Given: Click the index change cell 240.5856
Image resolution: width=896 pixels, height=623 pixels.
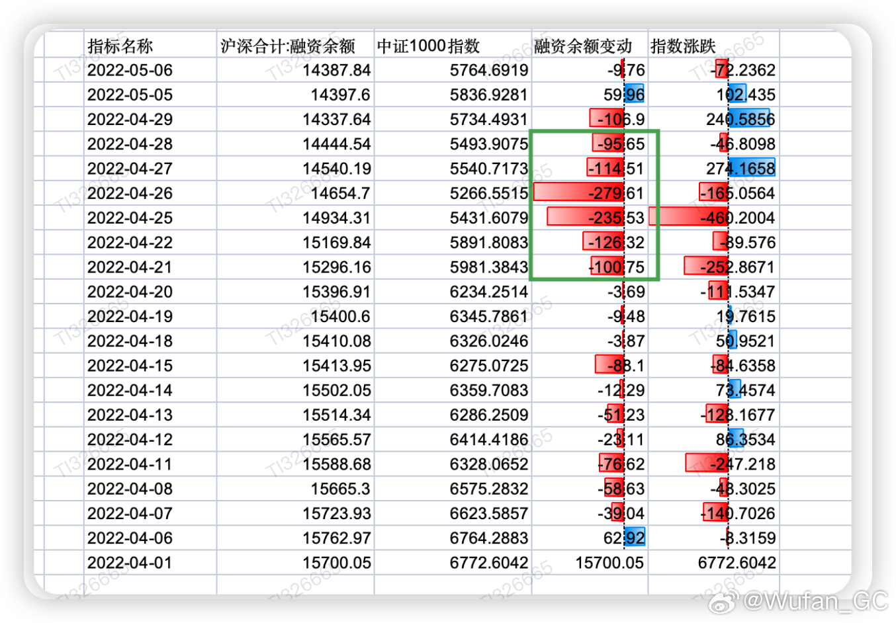Looking at the screenshot, I should pos(713,119).
